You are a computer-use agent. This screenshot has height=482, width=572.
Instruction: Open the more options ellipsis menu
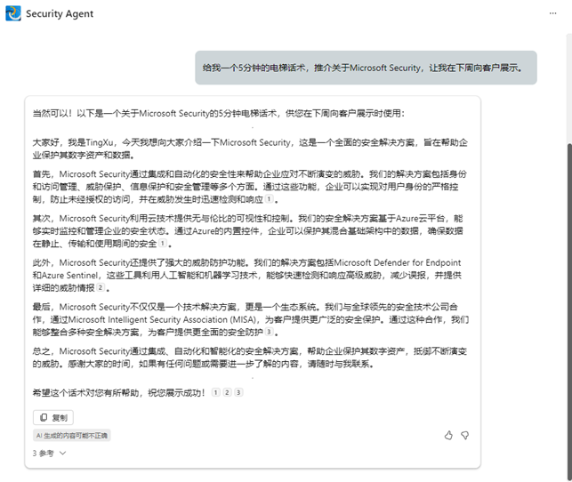[x=552, y=13]
